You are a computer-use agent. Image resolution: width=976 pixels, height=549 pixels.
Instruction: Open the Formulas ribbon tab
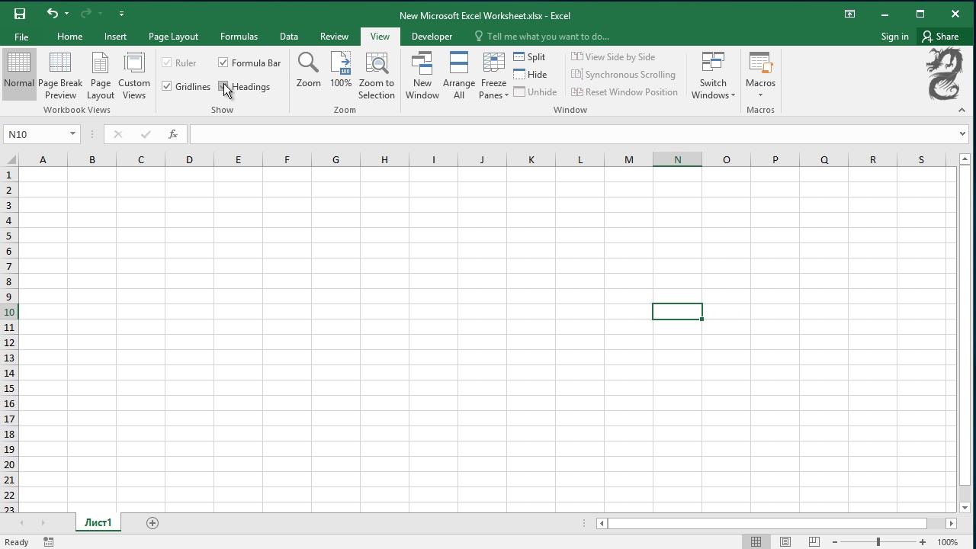(239, 37)
